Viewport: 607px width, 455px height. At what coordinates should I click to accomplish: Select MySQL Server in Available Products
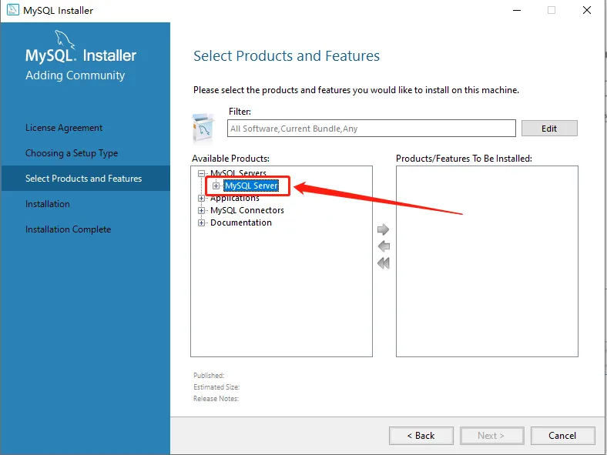[x=251, y=186]
